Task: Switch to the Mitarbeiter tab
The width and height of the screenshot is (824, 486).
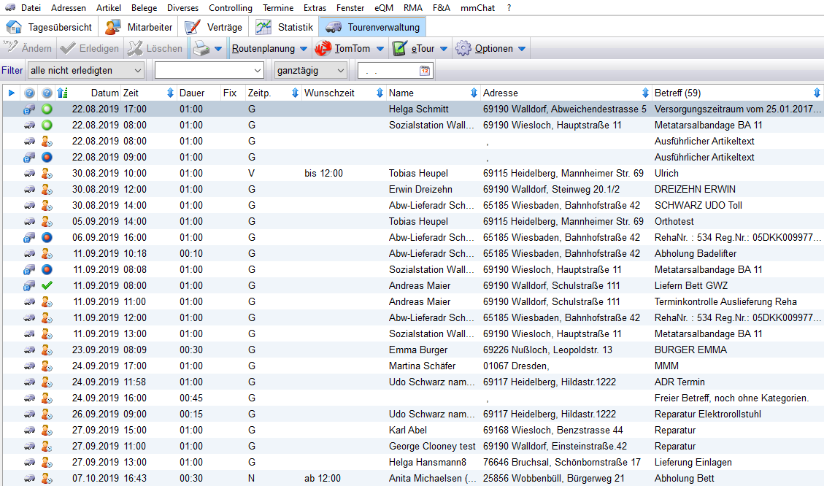Action: coord(139,28)
